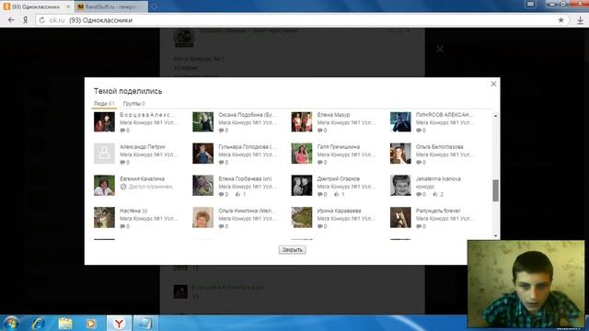Click scrollbar up arrow in share list
This screenshot has height=331, width=589.
point(495,116)
